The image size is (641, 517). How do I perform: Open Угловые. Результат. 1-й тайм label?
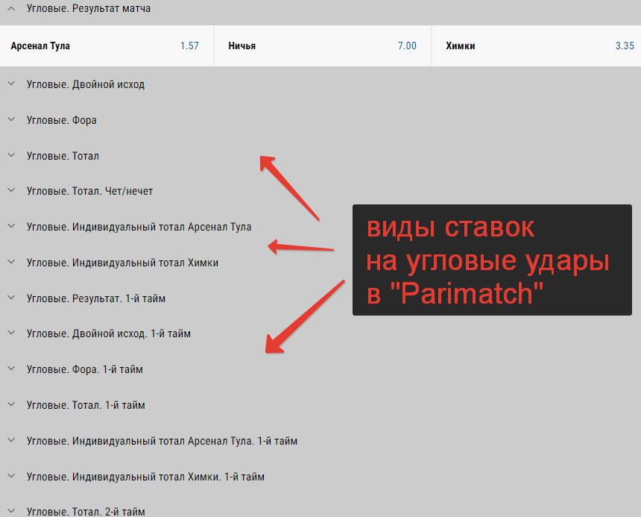(x=96, y=298)
